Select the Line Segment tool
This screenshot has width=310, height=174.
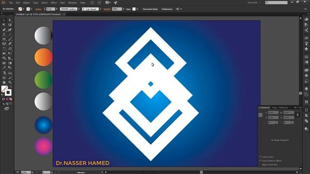click(10, 34)
